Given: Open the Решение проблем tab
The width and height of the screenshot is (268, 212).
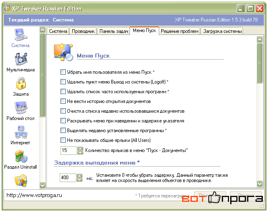Looking at the screenshot, I should coord(179,31).
